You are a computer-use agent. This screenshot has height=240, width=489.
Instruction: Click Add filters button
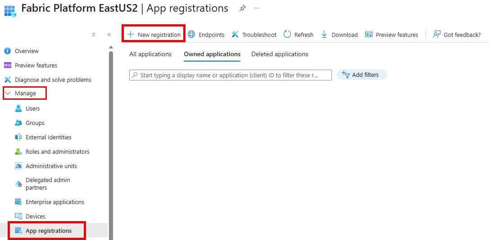[362, 75]
